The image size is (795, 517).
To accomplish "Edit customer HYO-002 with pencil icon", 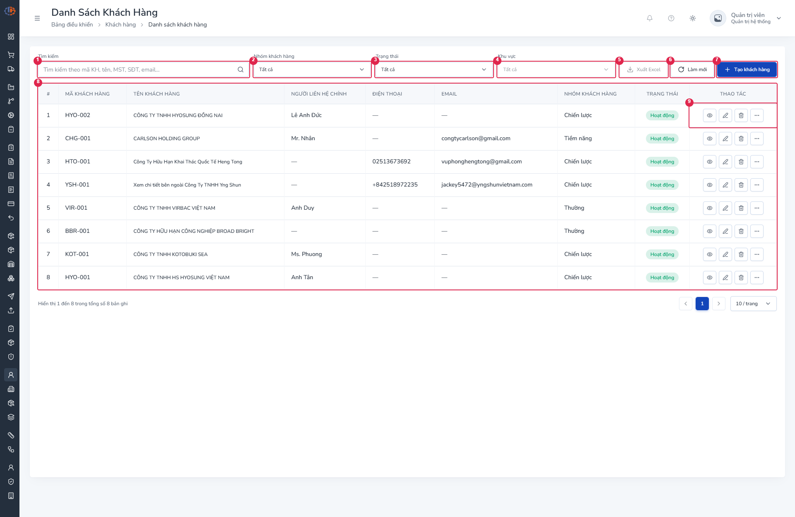I will [725, 115].
